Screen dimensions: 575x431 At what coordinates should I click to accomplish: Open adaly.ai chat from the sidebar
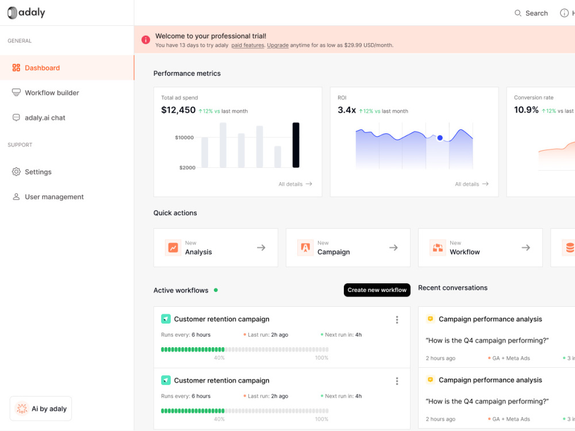click(x=67, y=118)
